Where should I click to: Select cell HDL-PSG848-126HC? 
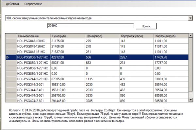(x=33, y=46)
